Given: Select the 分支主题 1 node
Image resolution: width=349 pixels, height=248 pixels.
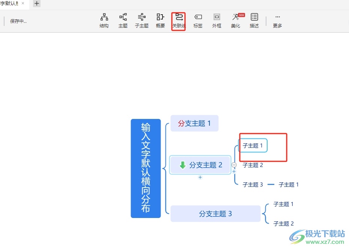Looking at the screenshot, I should point(194,123).
